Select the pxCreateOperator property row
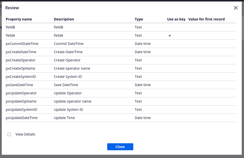This screenshot has height=158, width=244. [x=21, y=60]
